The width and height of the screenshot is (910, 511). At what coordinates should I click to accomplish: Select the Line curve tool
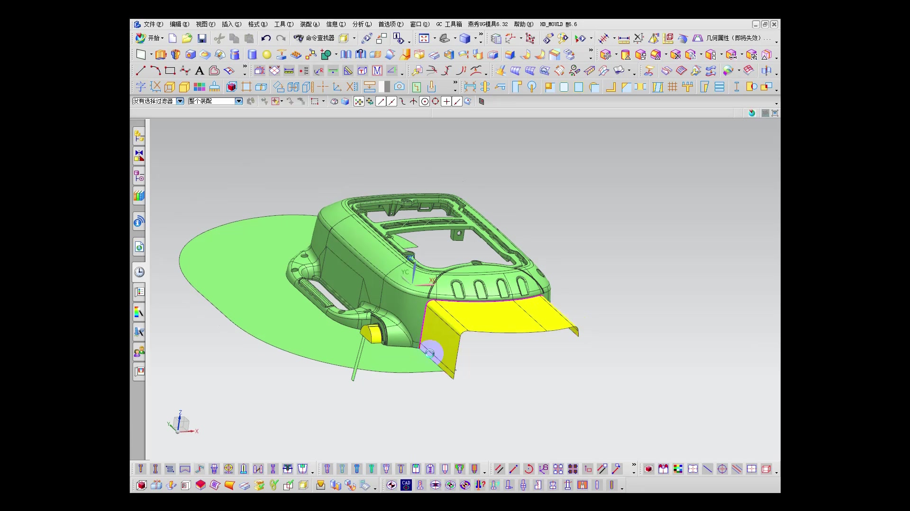(x=140, y=71)
